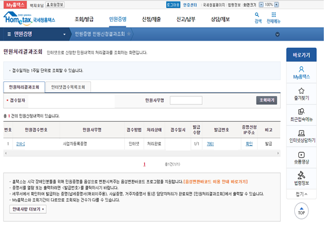Open 인터넷상담하기 sidebar shortcut
This screenshot has height=229, width=325.
point(301,136)
